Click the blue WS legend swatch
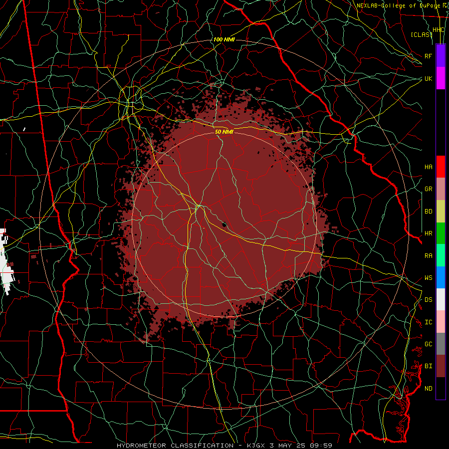This screenshot has width=449, height=449. pyautogui.click(x=441, y=277)
